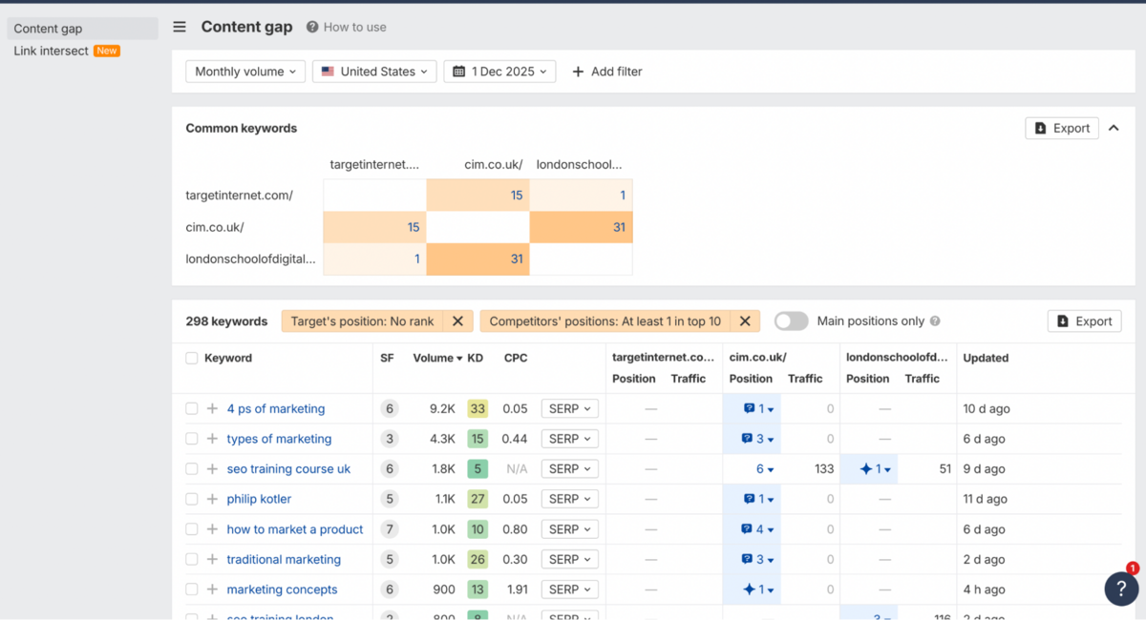
Task: Remove the Target's position filter
Action: point(457,321)
